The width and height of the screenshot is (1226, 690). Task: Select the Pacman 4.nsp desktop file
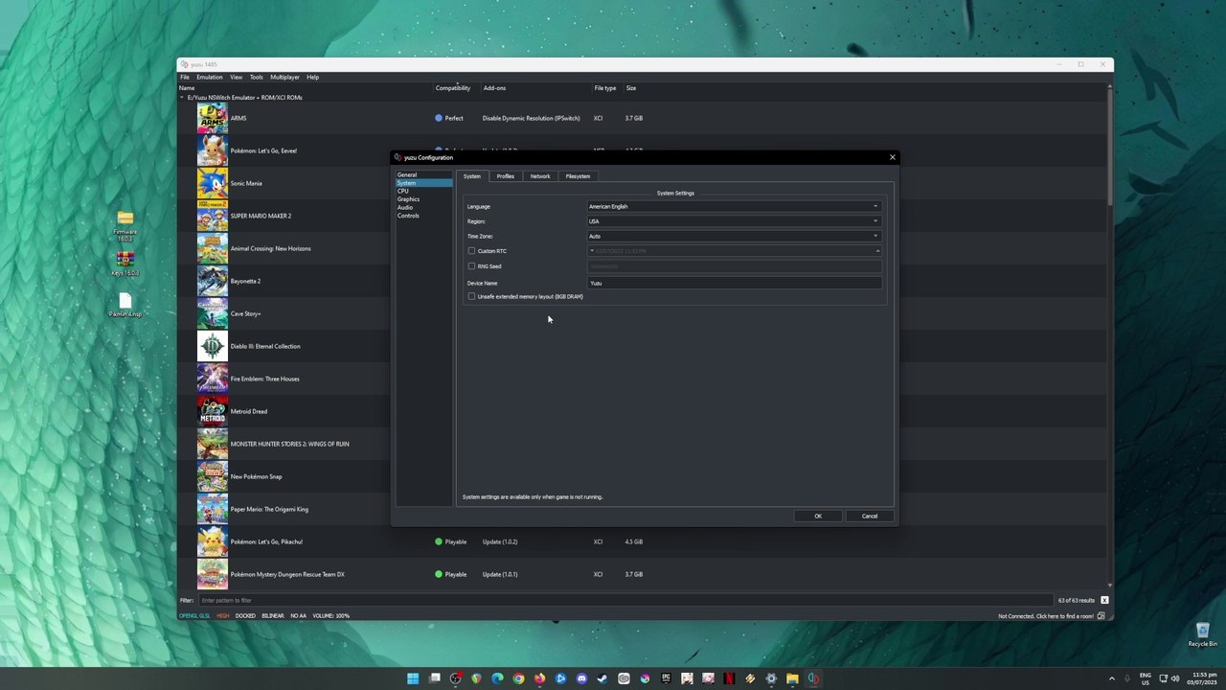[125, 307]
